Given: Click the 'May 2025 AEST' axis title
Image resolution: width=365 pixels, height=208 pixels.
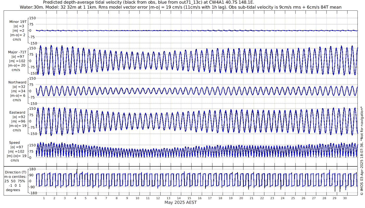Looking at the screenshot, I should tap(180, 202).
